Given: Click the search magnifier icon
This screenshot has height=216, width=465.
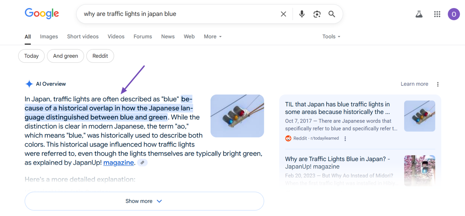Looking at the screenshot, I should click(331, 14).
